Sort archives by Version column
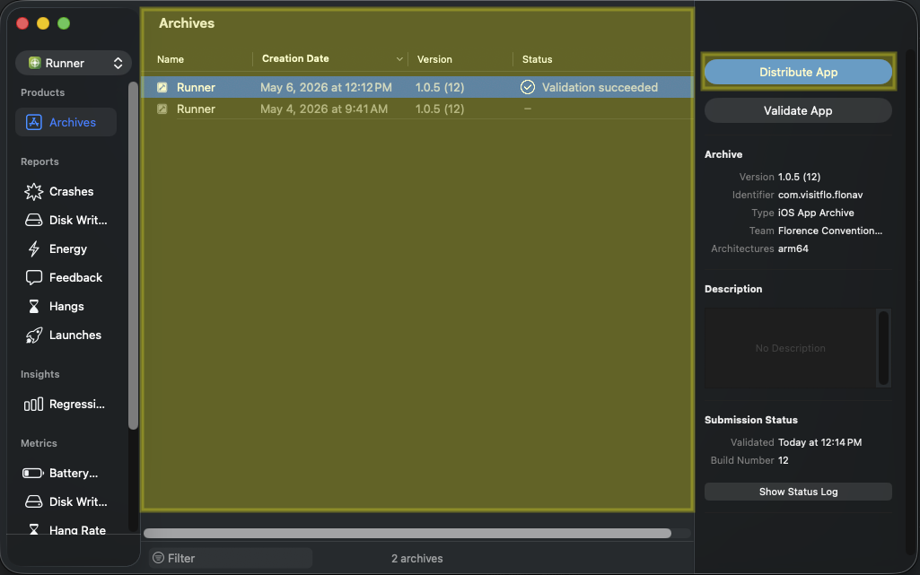 434,59
